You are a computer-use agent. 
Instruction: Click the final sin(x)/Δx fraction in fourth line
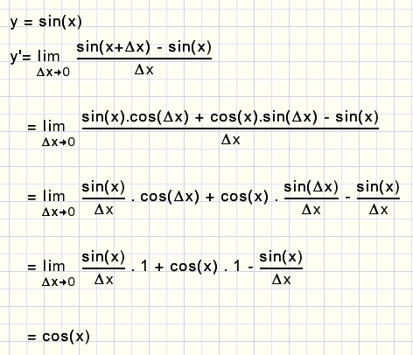pyautogui.click(x=281, y=268)
